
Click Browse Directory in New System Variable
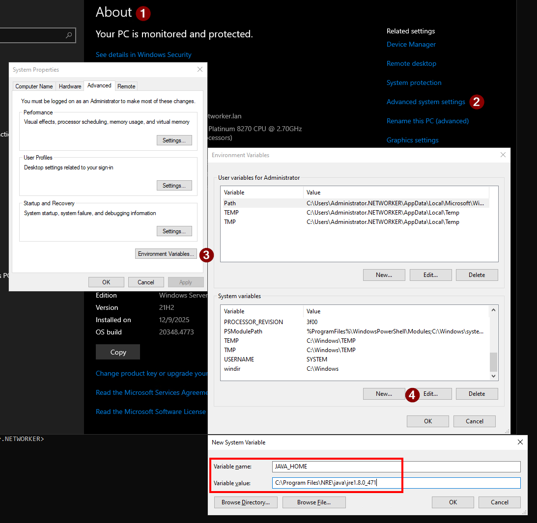[245, 502]
